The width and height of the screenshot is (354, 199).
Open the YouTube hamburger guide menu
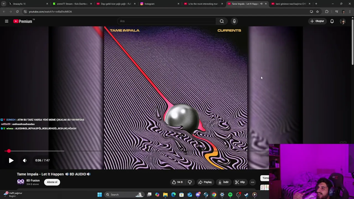(x=7, y=21)
